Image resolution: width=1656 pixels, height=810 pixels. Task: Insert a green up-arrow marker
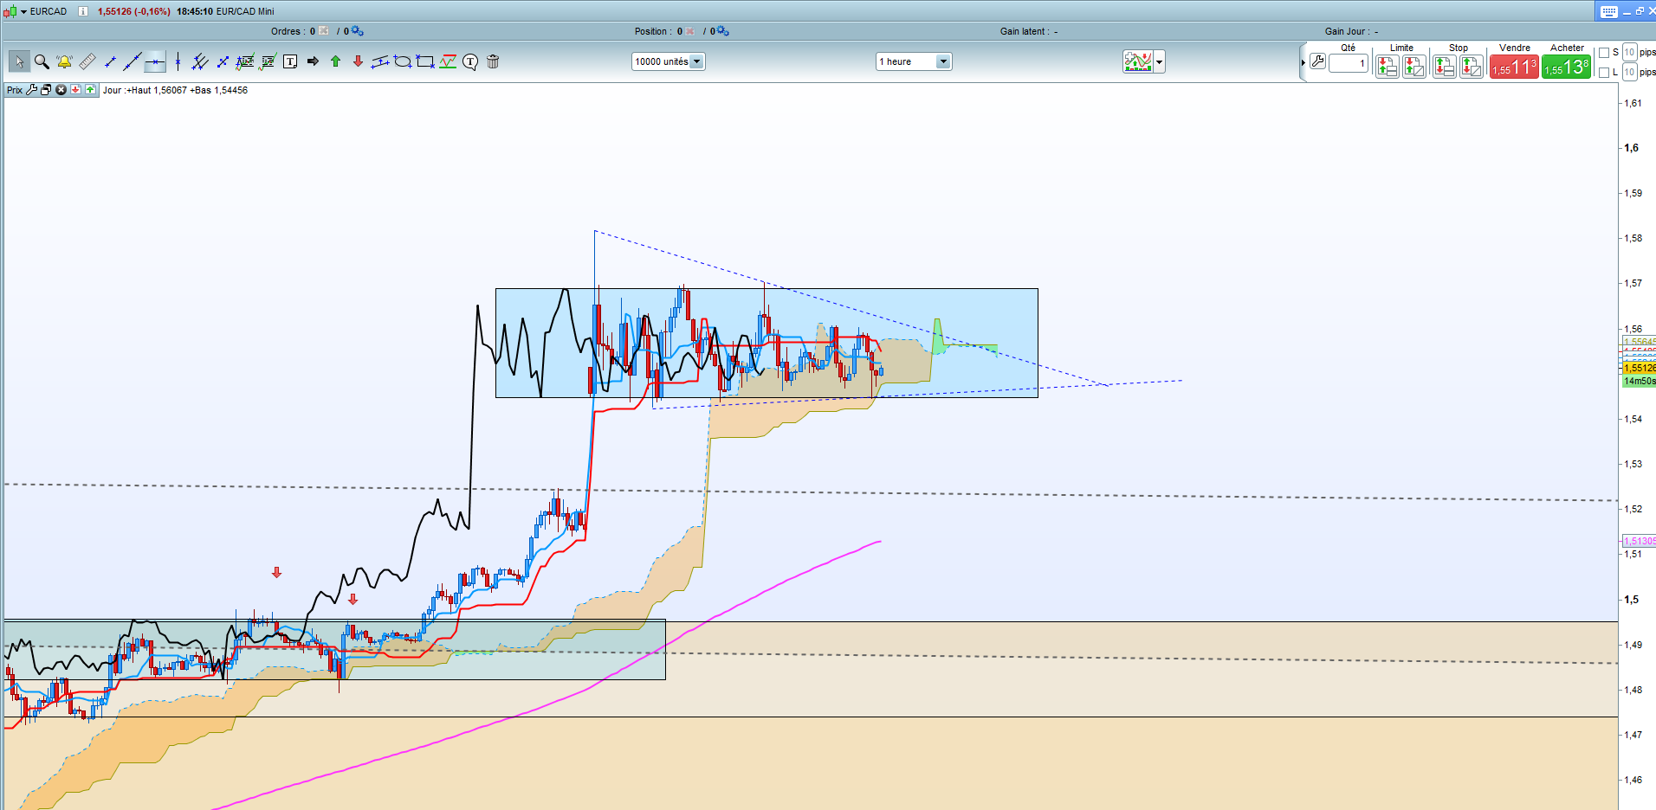[335, 61]
